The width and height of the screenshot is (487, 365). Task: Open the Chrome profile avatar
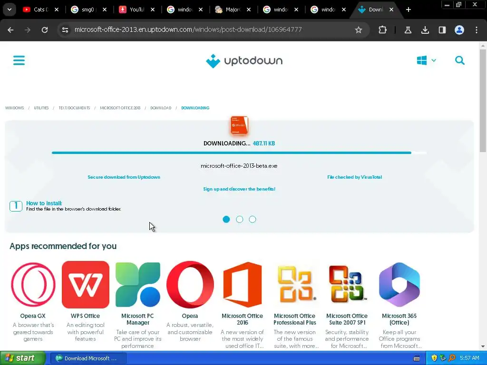459,30
